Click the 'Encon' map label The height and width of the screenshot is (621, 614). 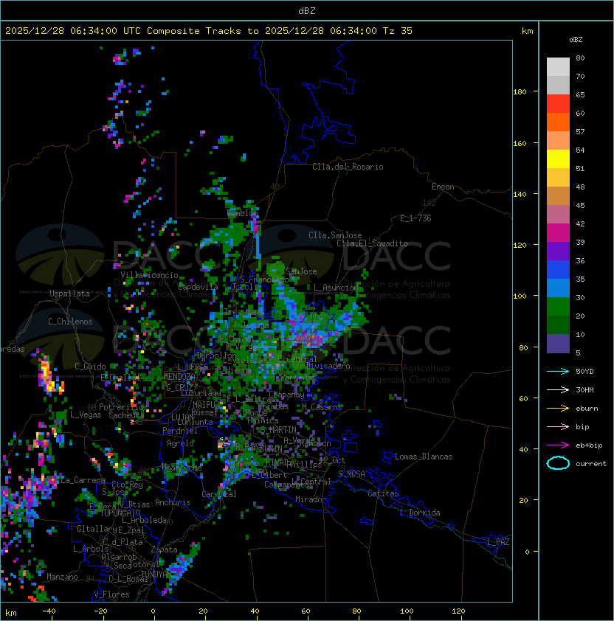[x=443, y=187]
